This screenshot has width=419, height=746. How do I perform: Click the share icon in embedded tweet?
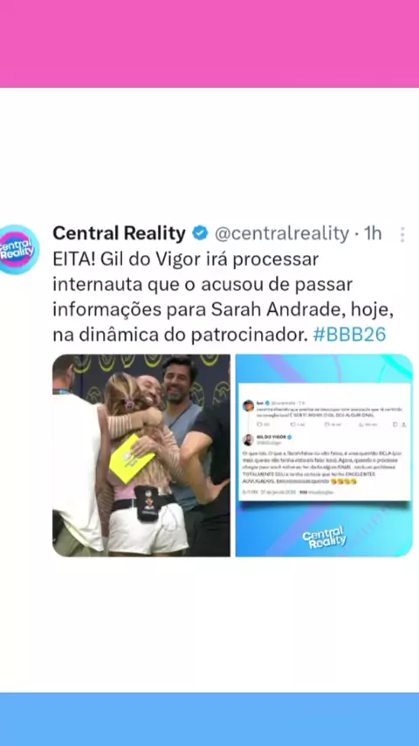point(404,424)
